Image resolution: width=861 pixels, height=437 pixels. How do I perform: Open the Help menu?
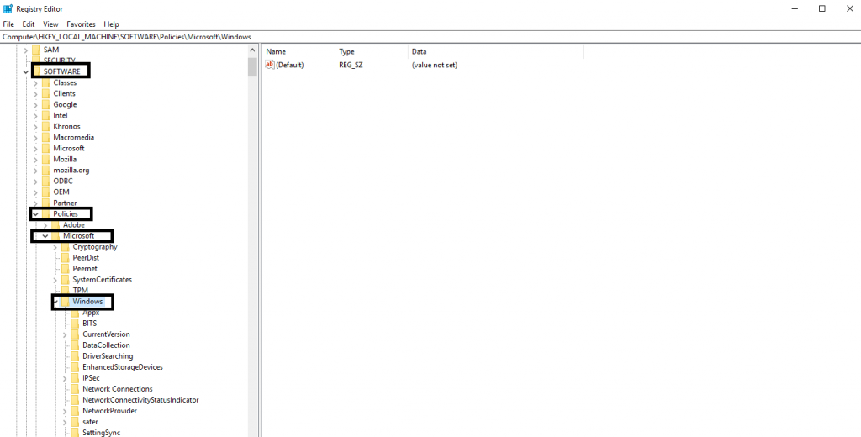coord(112,24)
